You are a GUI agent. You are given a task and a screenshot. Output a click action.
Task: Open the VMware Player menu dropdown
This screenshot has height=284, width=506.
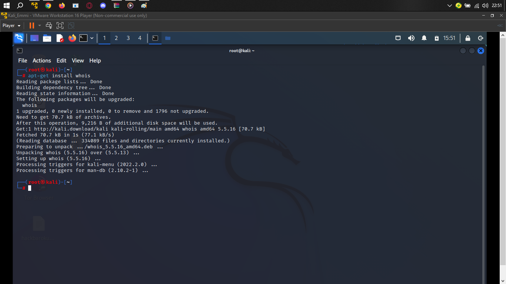[11, 26]
